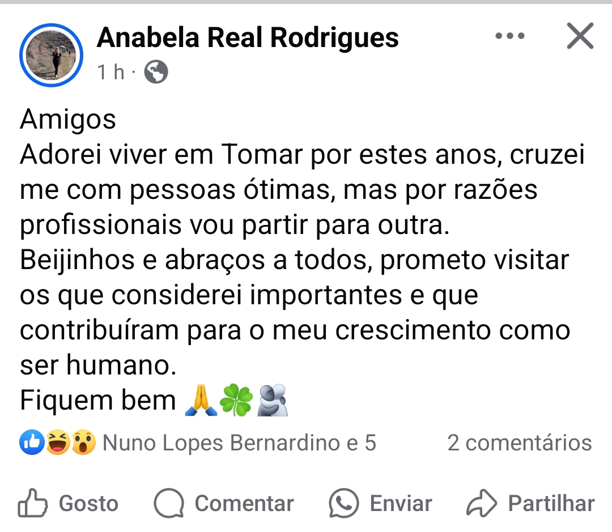Open Anabela Real Rodrigues profile picture

click(51, 55)
